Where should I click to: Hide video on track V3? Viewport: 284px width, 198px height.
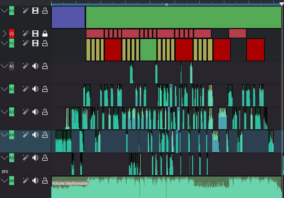[35, 11]
